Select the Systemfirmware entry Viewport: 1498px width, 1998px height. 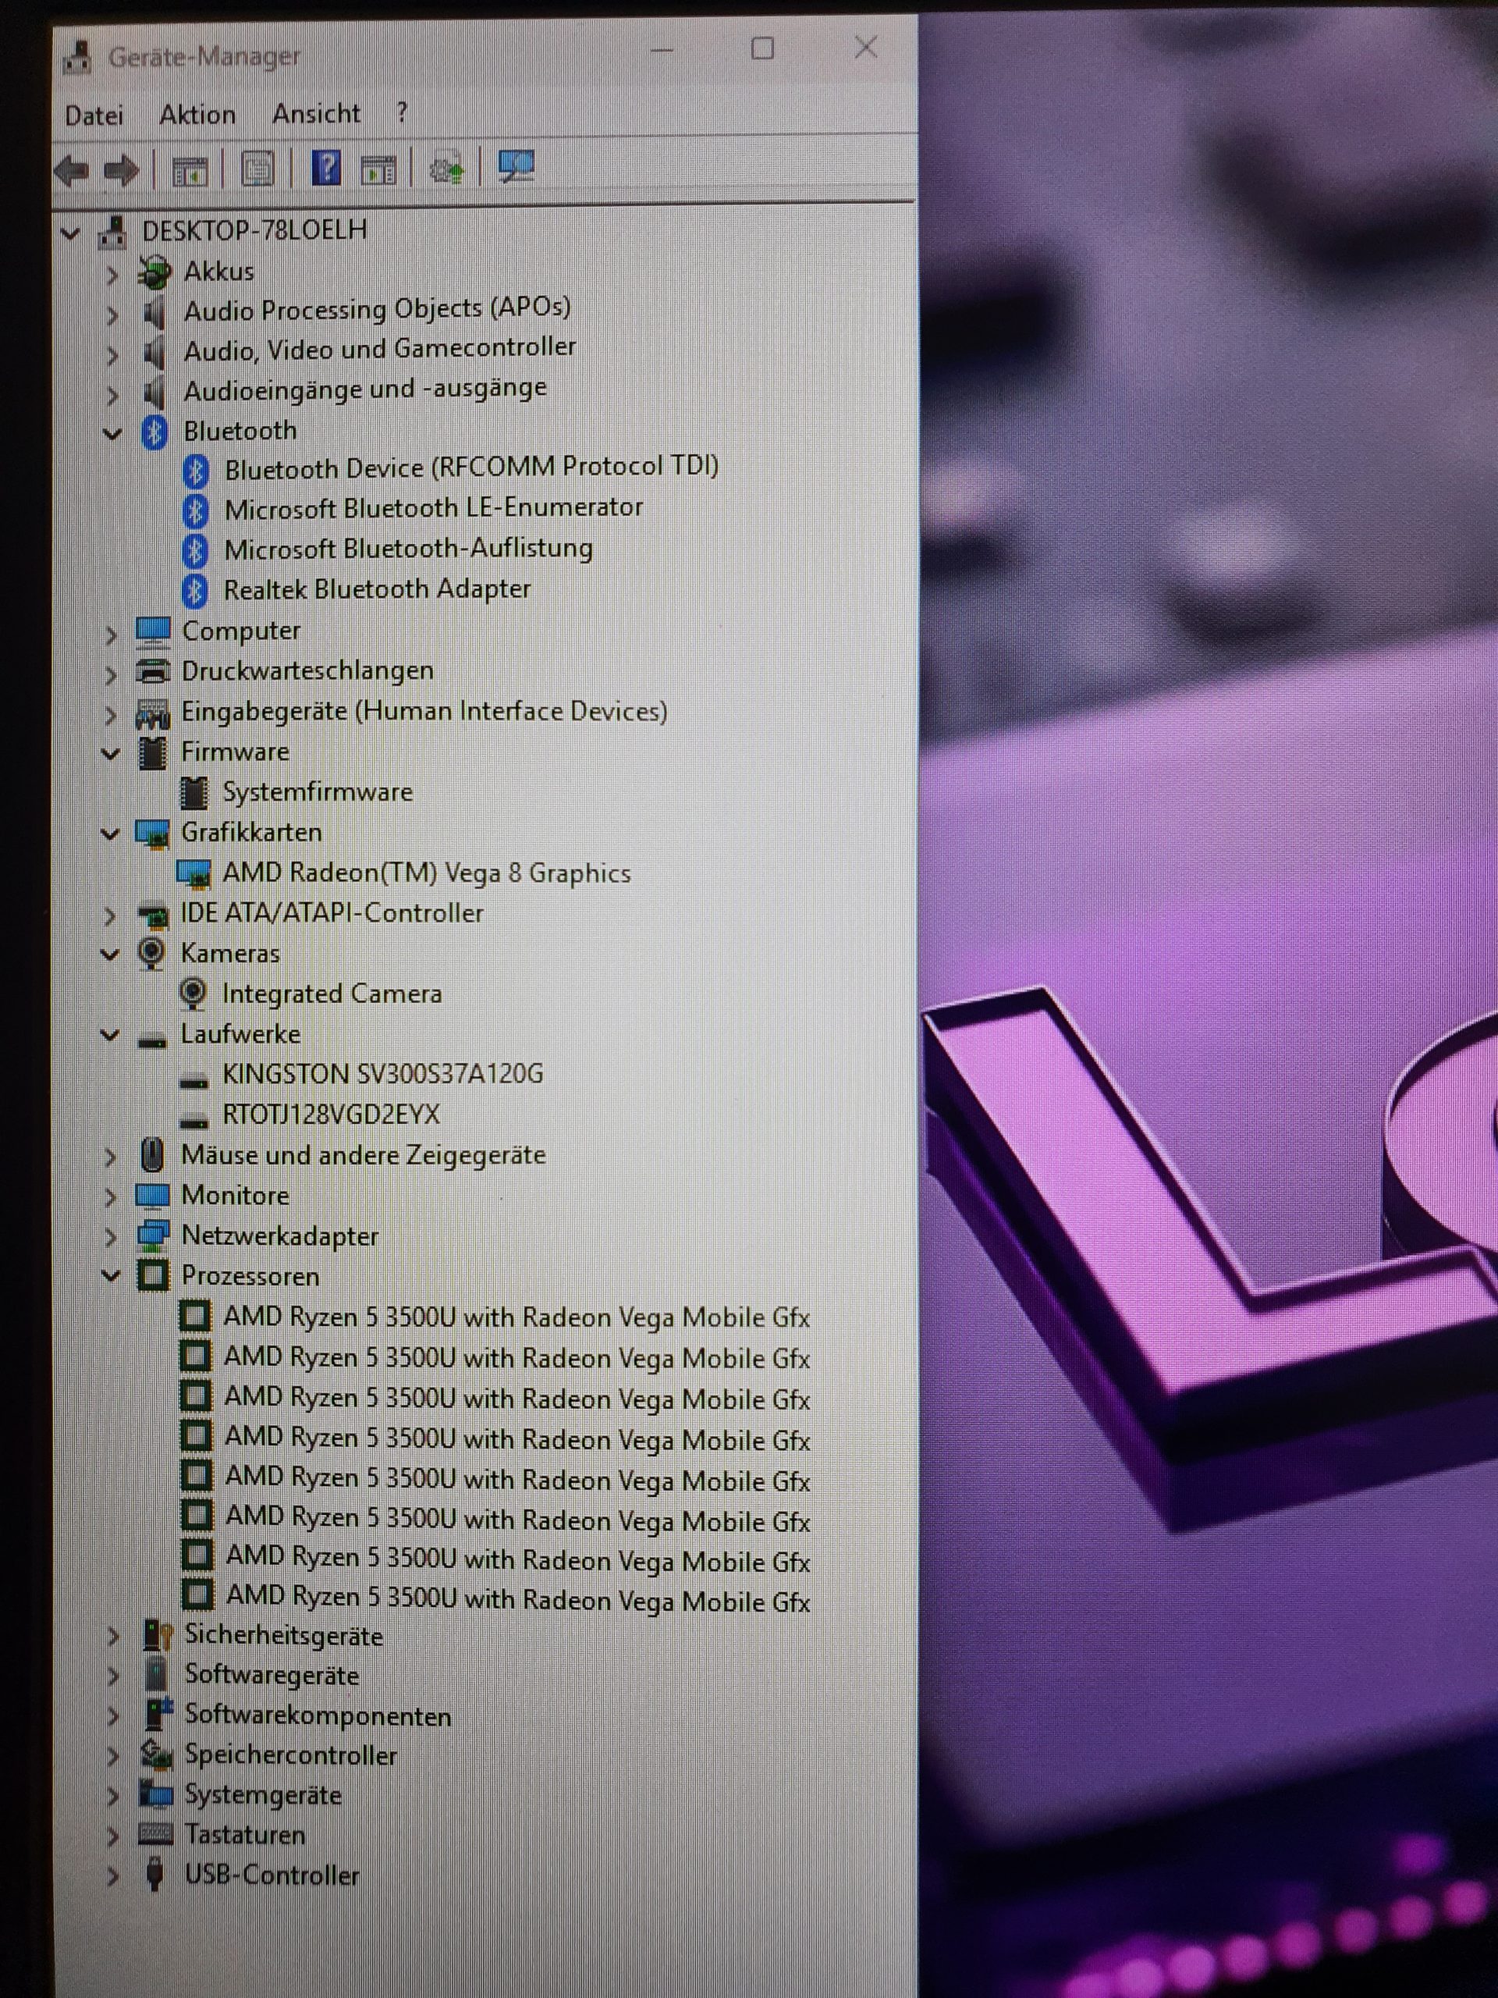(x=317, y=792)
